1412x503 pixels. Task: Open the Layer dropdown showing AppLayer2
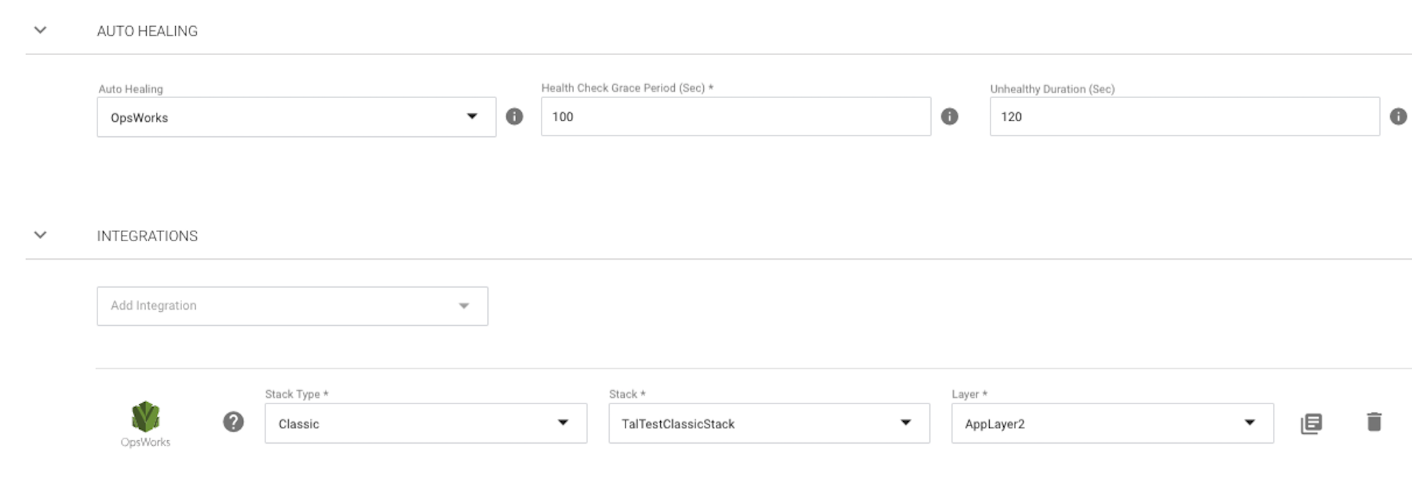click(1112, 423)
